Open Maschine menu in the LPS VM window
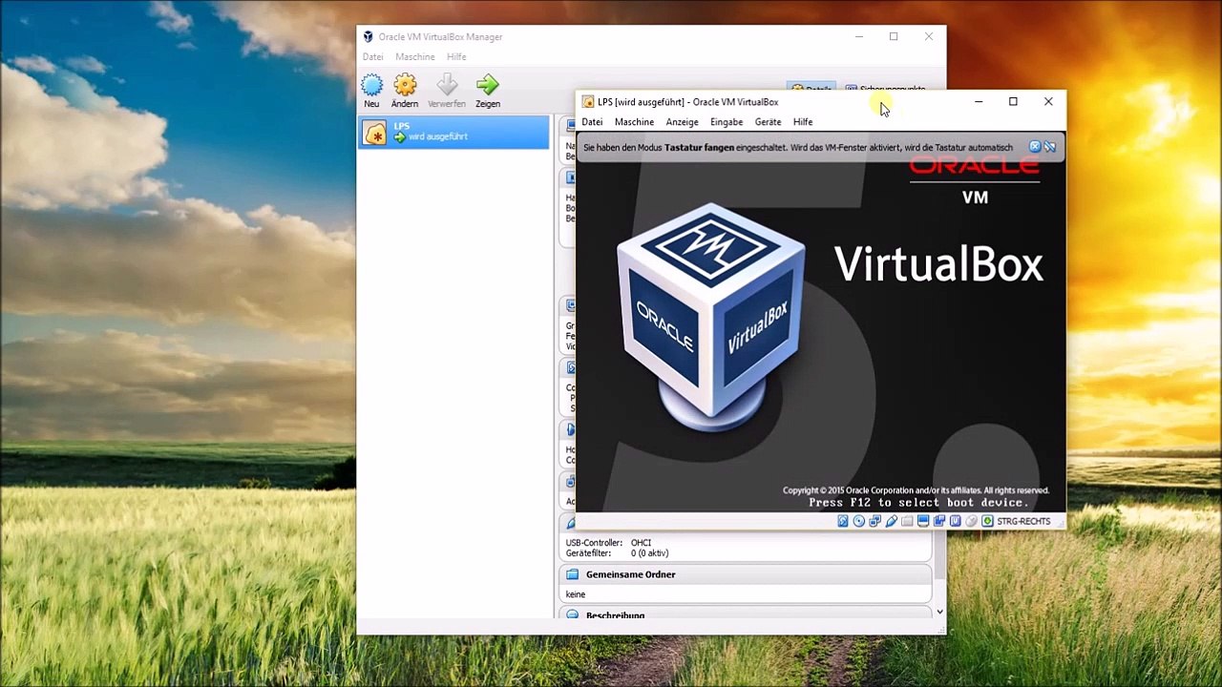 pos(634,122)
